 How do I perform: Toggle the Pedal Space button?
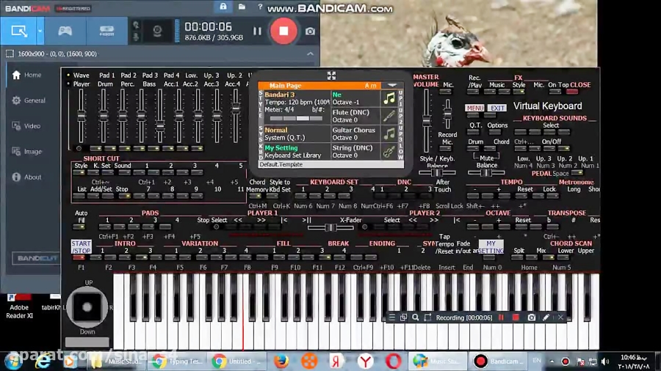[x=577, y=173]
